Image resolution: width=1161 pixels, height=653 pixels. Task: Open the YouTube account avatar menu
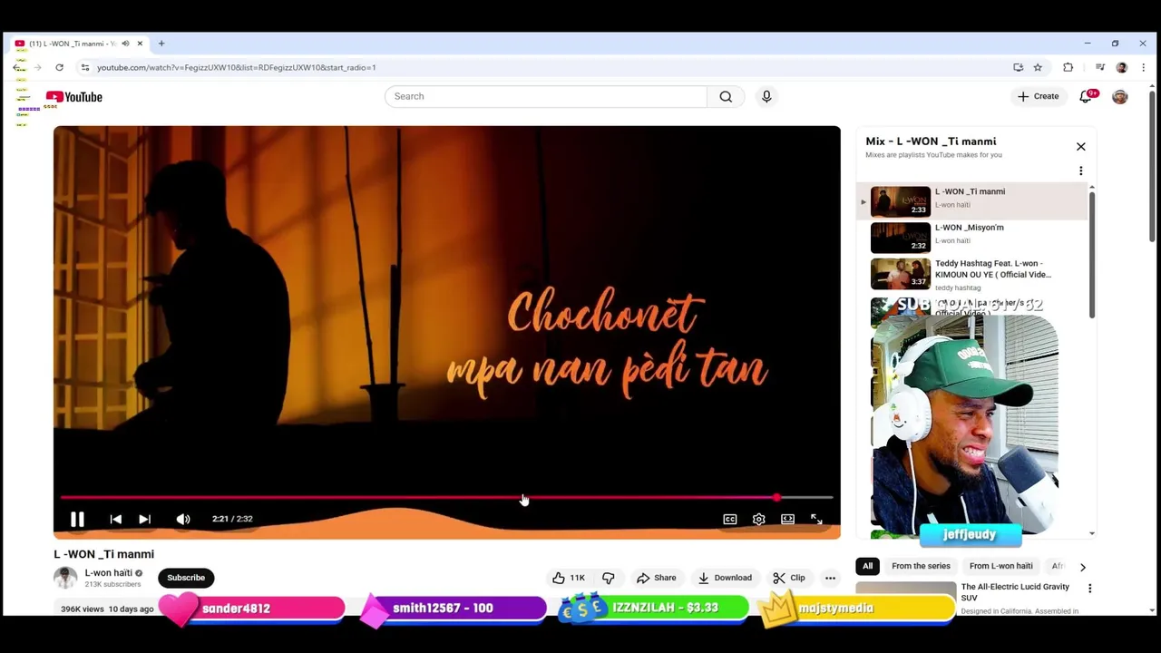click(1120, 96)
